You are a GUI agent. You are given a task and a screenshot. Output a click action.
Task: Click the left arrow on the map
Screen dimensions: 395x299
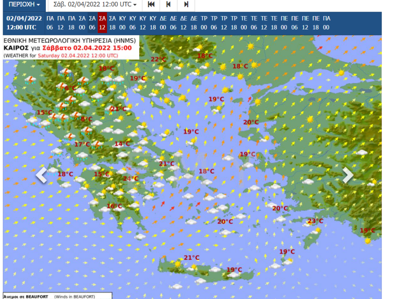tap(41, 175)
